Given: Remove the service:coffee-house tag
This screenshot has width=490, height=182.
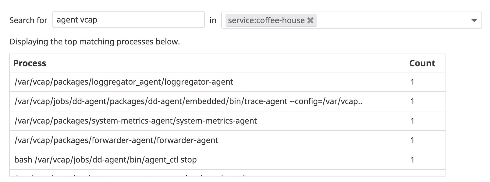Looking at the screenshot, I should pos(310,20).
